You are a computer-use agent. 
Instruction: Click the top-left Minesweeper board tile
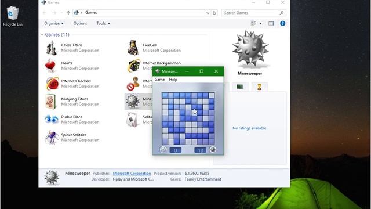point(165,95)
